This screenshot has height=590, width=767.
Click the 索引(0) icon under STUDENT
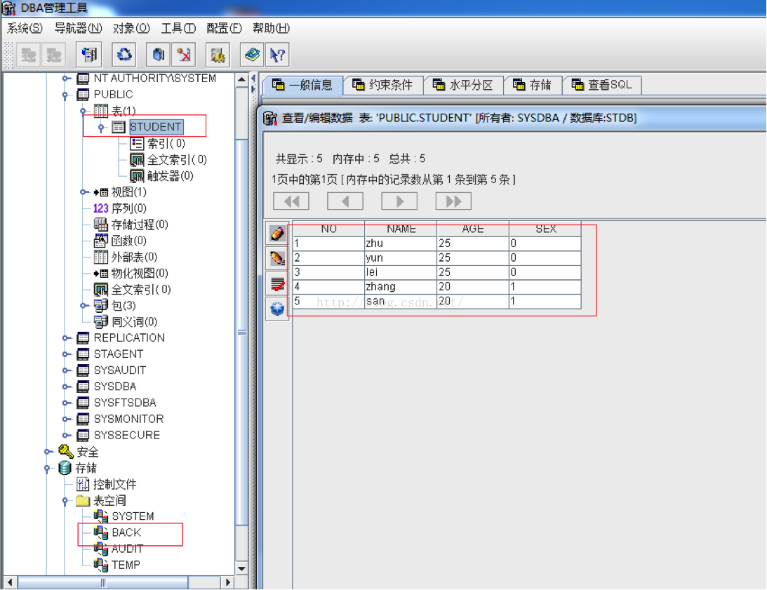pyautogui.click(x=136, y=143)
